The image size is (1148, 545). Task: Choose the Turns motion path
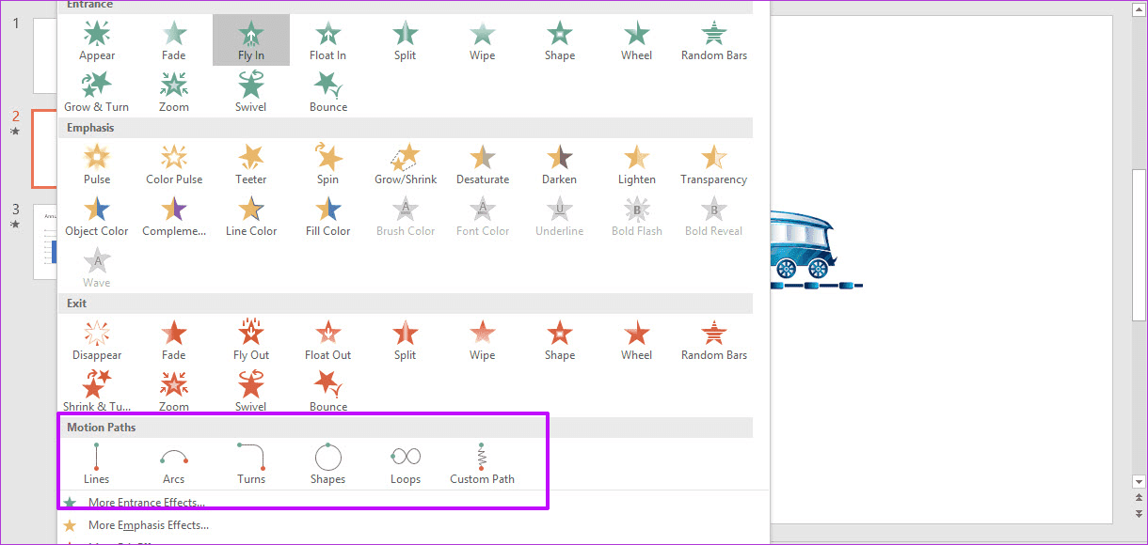[251, 463]
